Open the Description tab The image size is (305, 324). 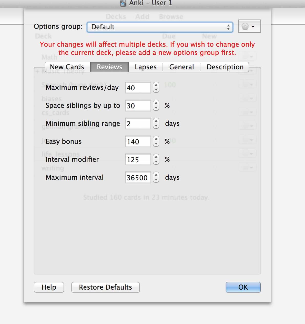pyautogui.click(x=225, y=67)
